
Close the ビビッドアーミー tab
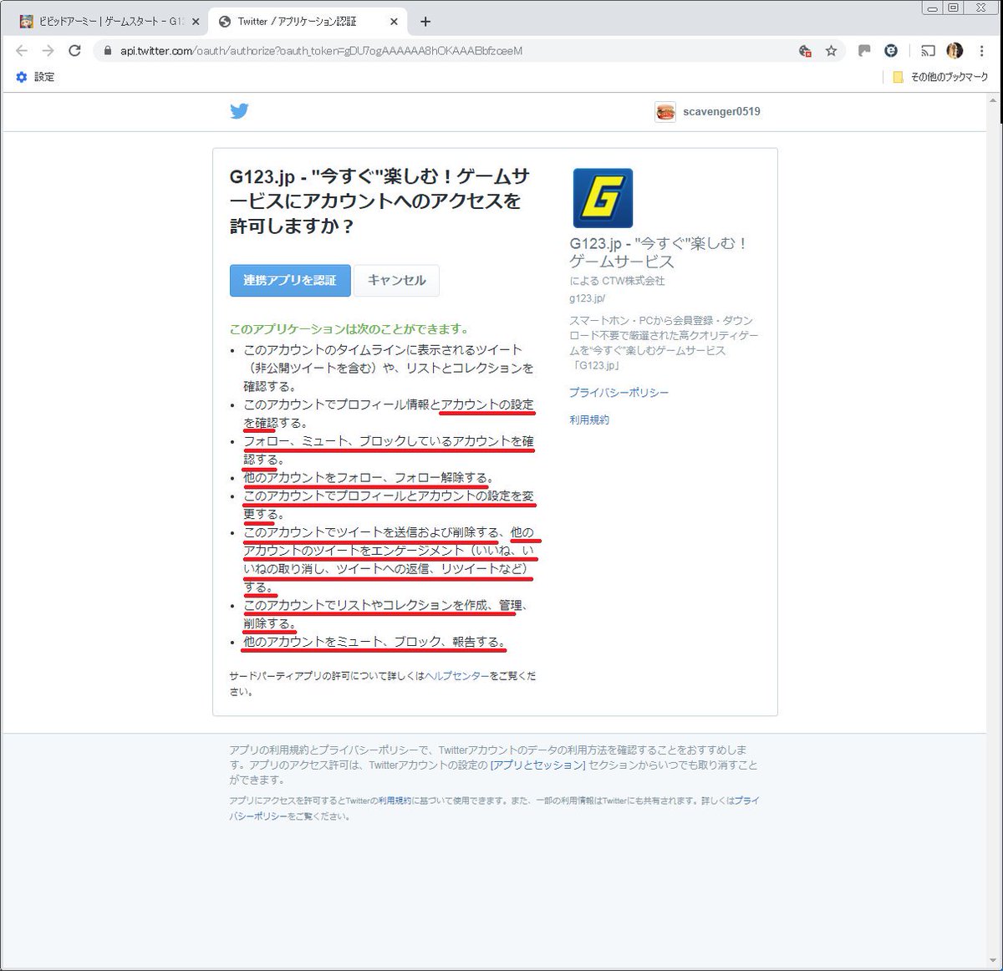[x=196, y=22]
